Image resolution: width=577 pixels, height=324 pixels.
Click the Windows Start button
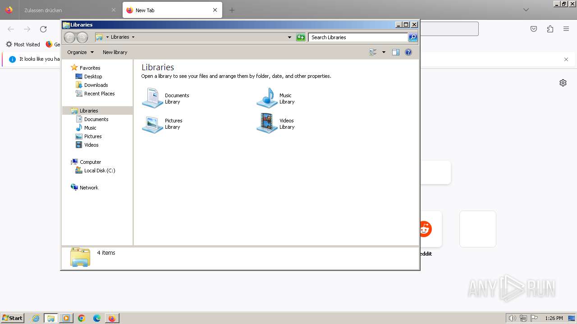[13, 318]
